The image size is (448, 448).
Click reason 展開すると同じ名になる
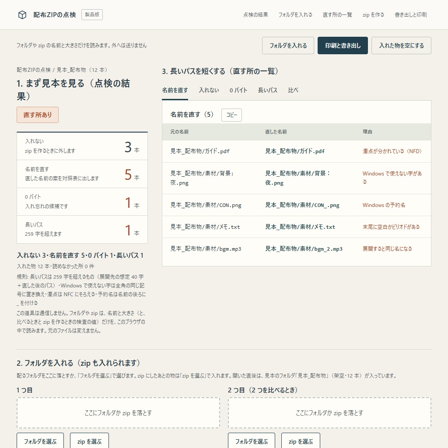[387, 249]
